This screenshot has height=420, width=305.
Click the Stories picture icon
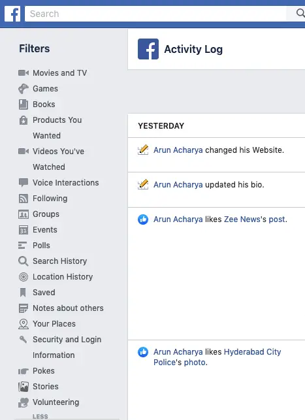point(24,387)
